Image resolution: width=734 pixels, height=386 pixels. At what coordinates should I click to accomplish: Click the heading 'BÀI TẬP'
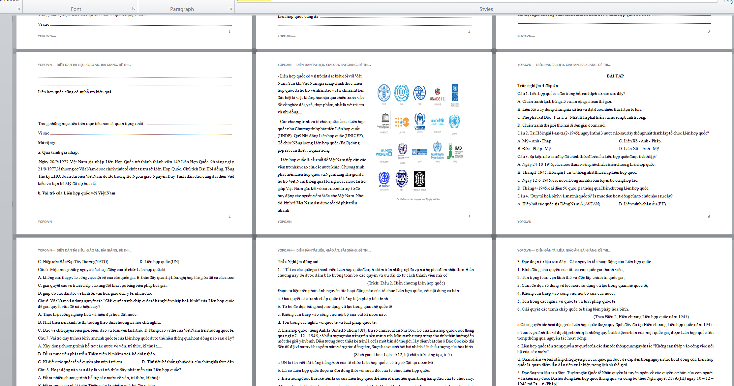click(615, 76)
